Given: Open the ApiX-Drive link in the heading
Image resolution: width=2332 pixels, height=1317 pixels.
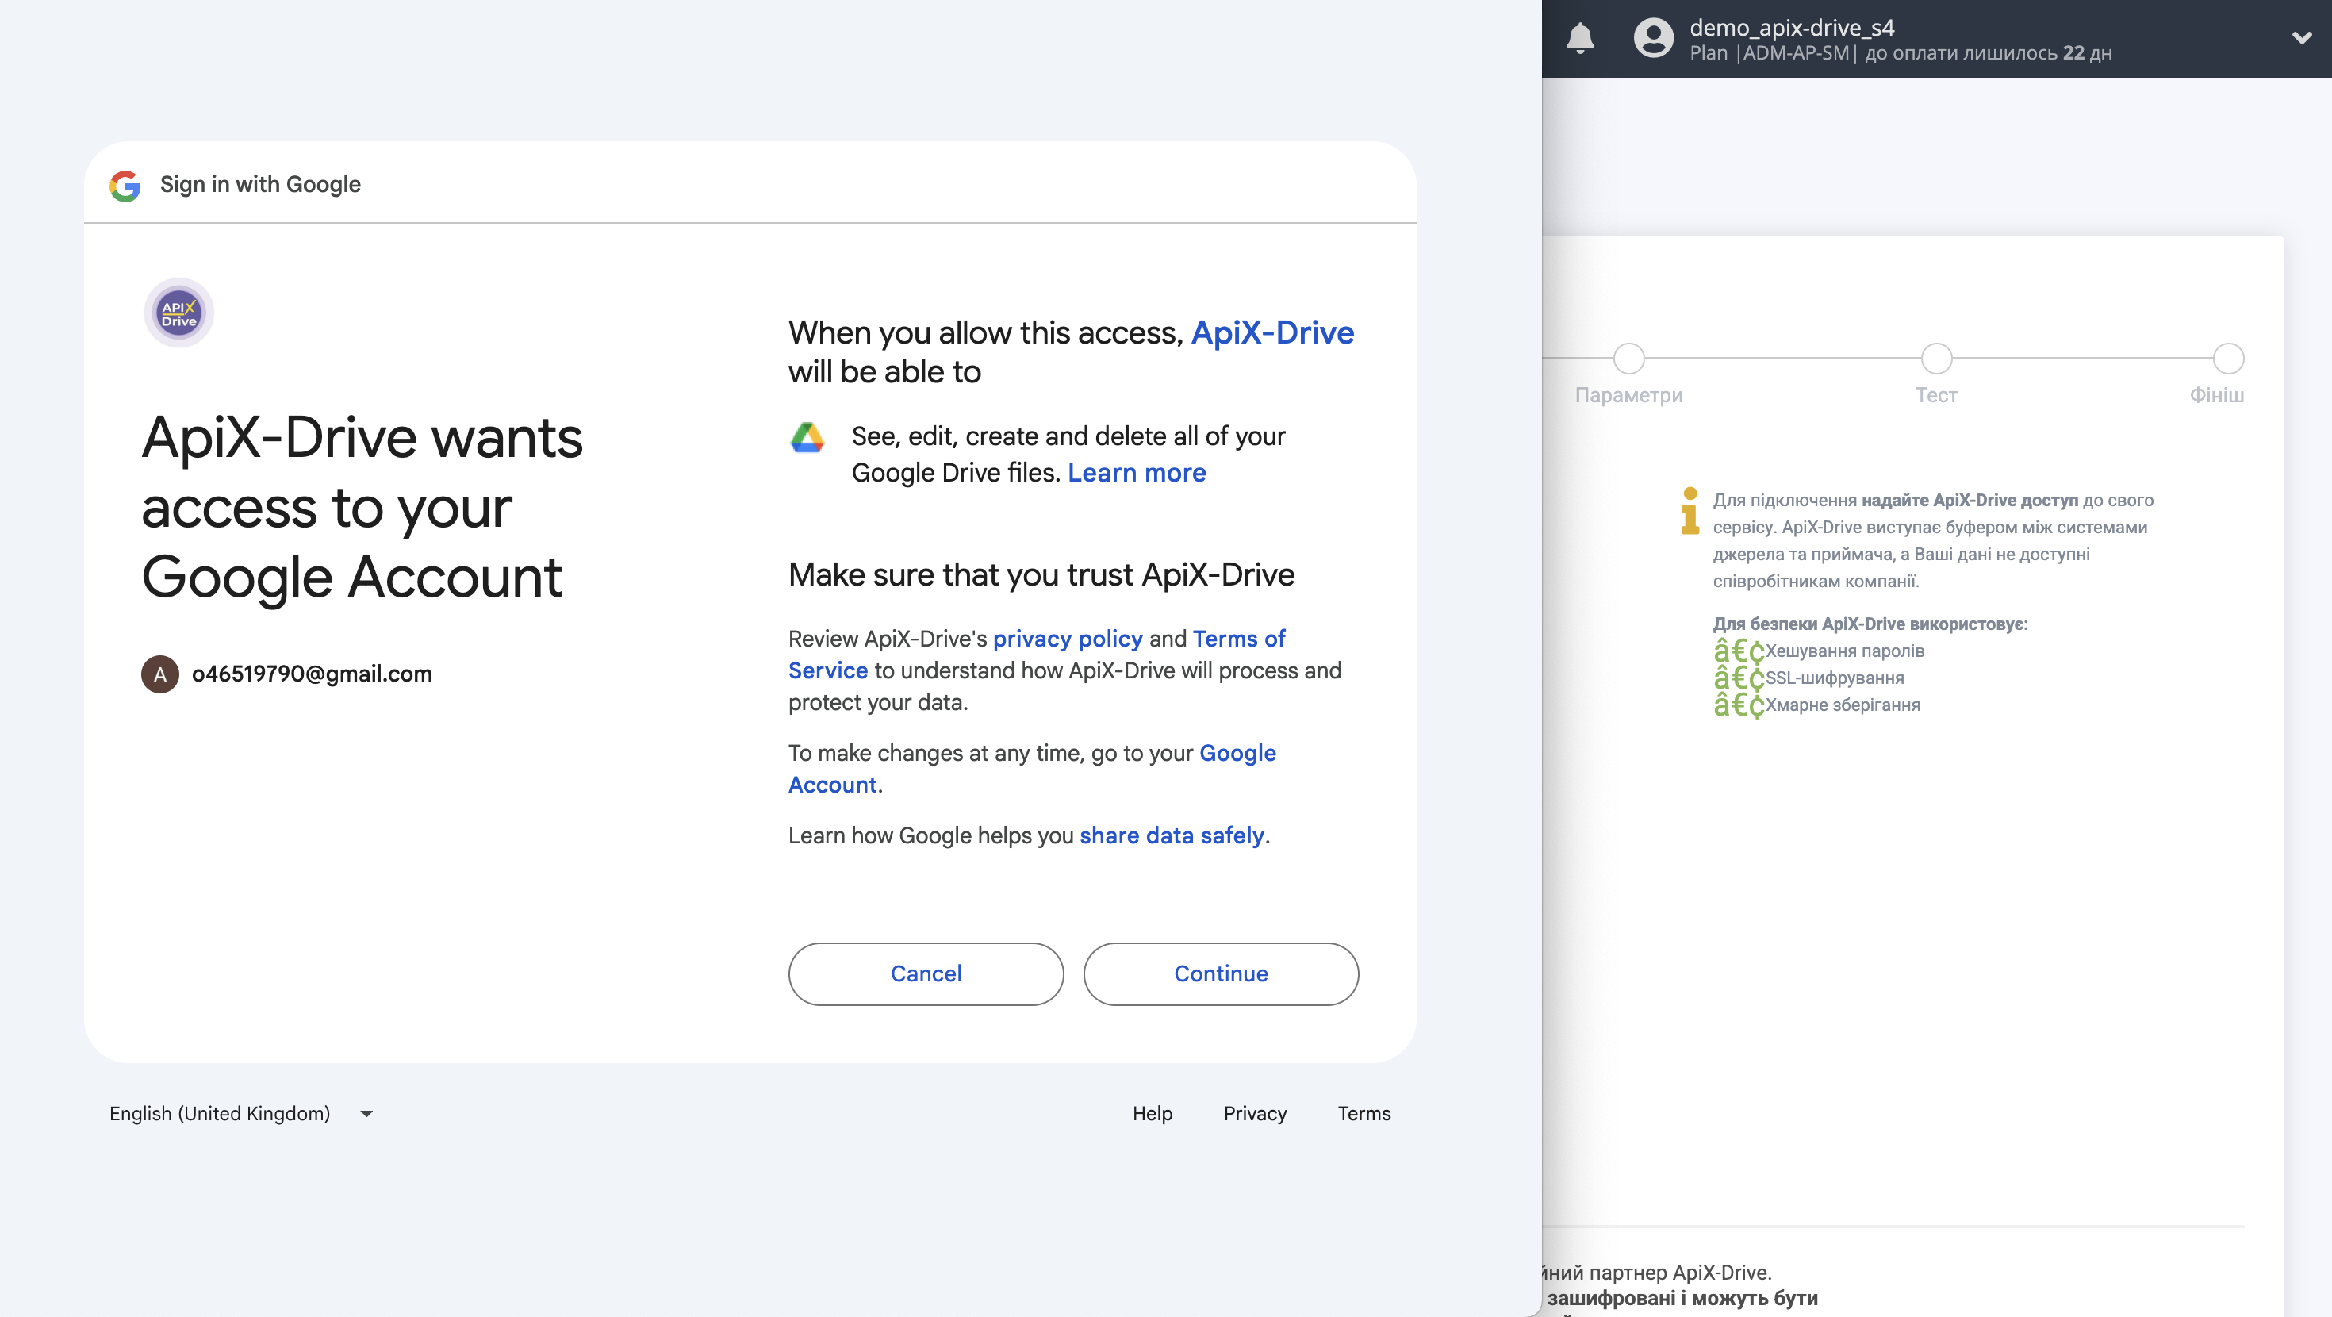Looking at the screenshot, I should click(1272, 332).
